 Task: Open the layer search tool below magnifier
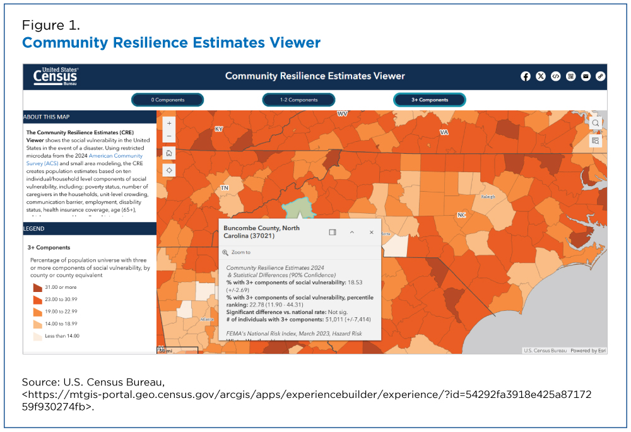coord(596,141)
